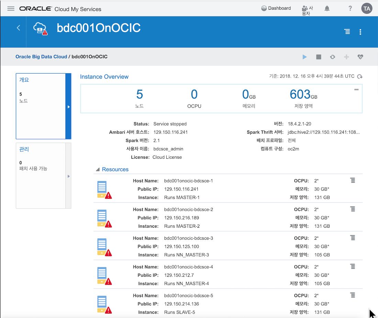Click the stop service square icon
This screenshot has height=318, width=378.
point(319,57)
